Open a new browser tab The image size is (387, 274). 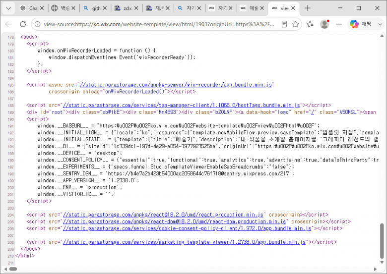(308, 8)
